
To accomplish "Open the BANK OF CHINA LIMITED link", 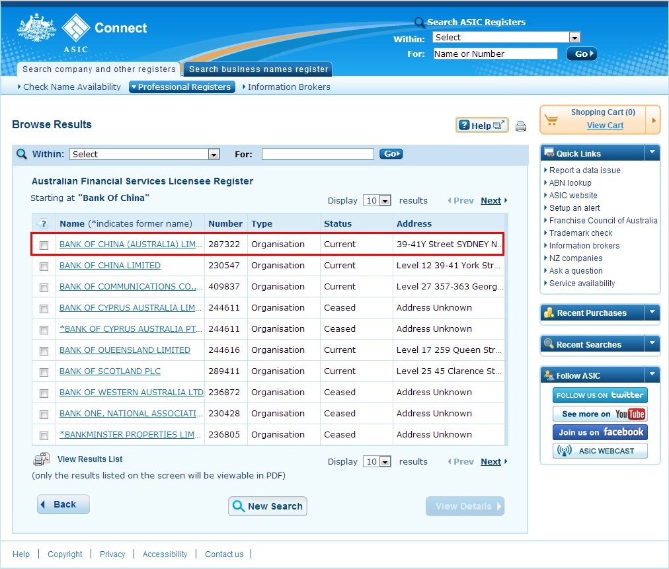I will [x=110, y=266].
